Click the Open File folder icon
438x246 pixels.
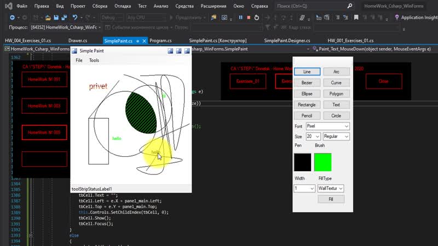[x=48, y=17]
